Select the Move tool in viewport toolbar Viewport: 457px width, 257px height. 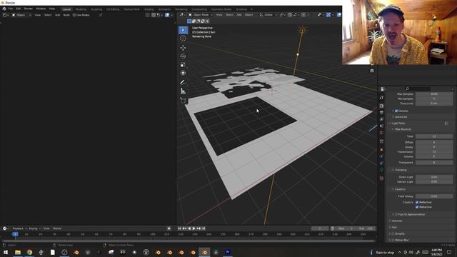click(x=183, y=48)
